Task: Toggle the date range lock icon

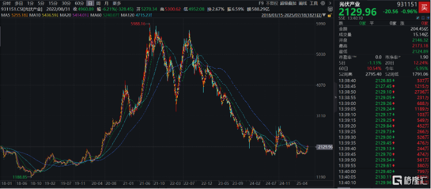Action: click(330, 15)
